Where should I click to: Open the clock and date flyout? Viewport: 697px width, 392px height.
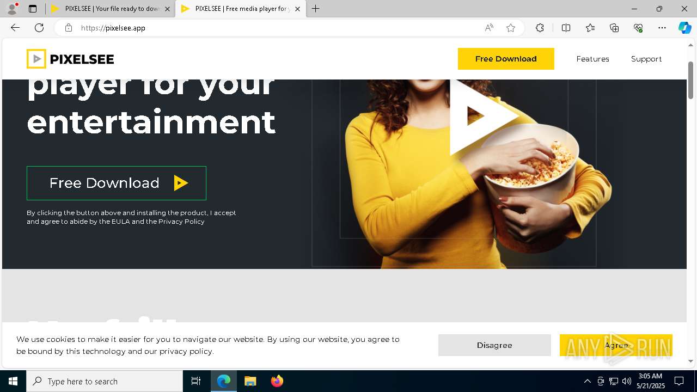(x=651, y=381)
